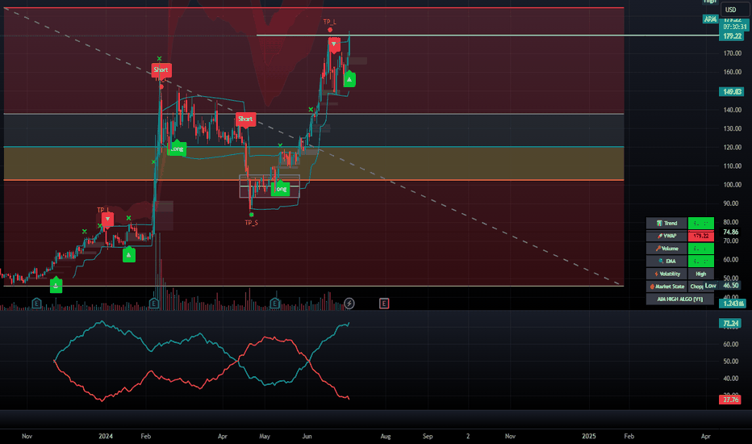
Task: Click the 1.243M volume label
Action: [x=733, y=304]
